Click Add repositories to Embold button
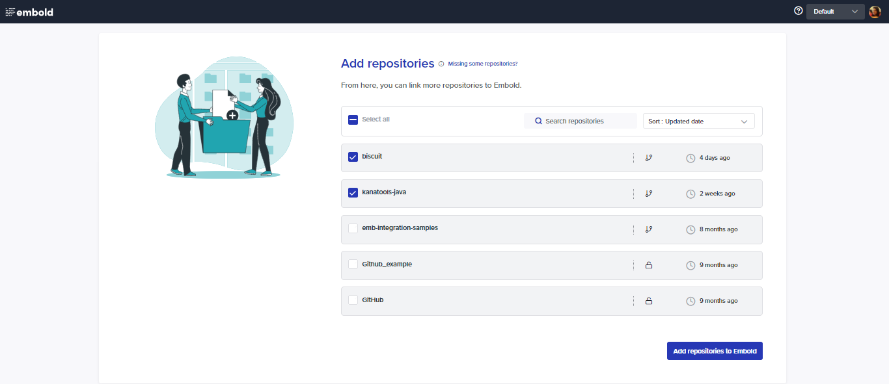 (715, 351)
